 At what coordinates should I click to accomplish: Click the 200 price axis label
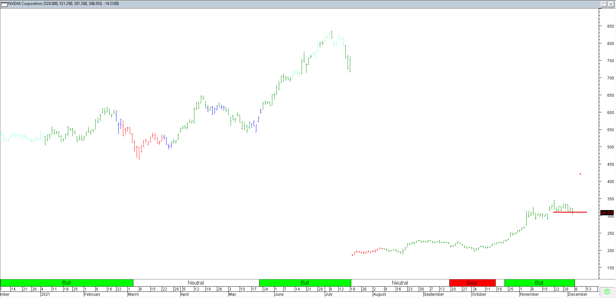610,251
